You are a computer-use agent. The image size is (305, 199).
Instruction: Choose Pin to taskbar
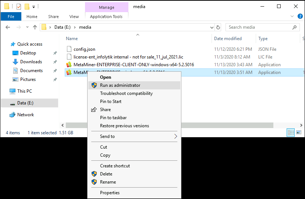pyautogui.click(x=134, y=117)
